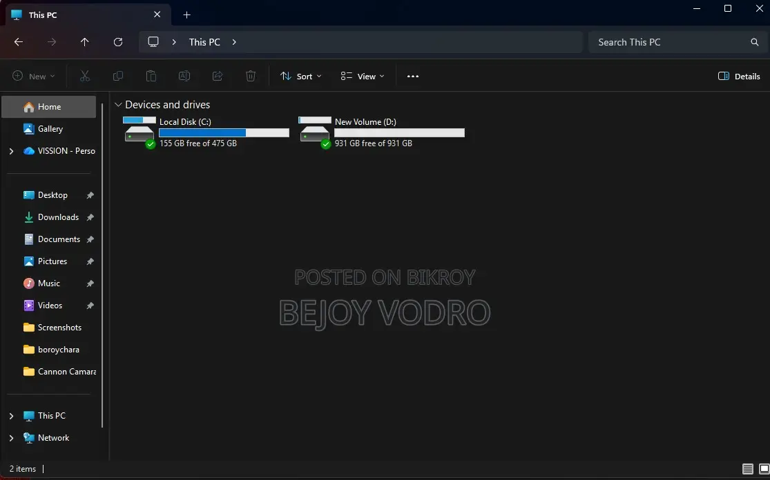Open Home in the navigation pane
The width and height of the screenshot is (770, 480).
click(x=48, y=107)
